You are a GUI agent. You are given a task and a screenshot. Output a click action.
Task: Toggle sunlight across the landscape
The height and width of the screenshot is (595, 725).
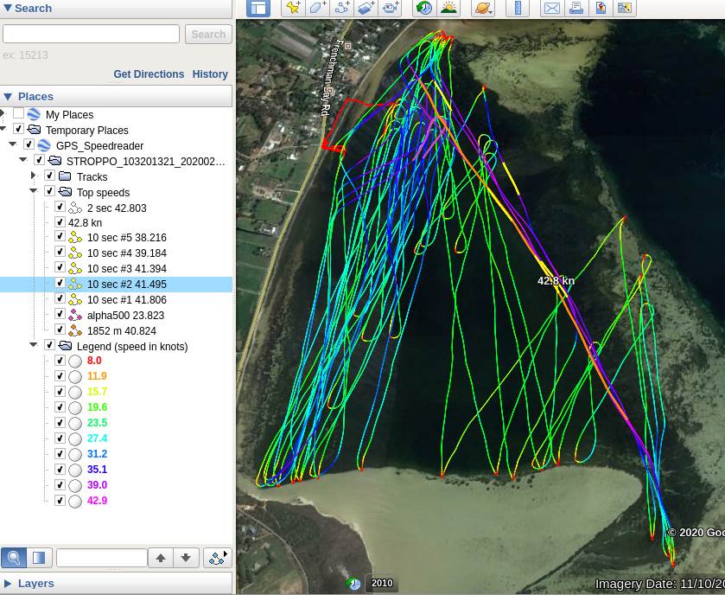[x=448, y=9]
